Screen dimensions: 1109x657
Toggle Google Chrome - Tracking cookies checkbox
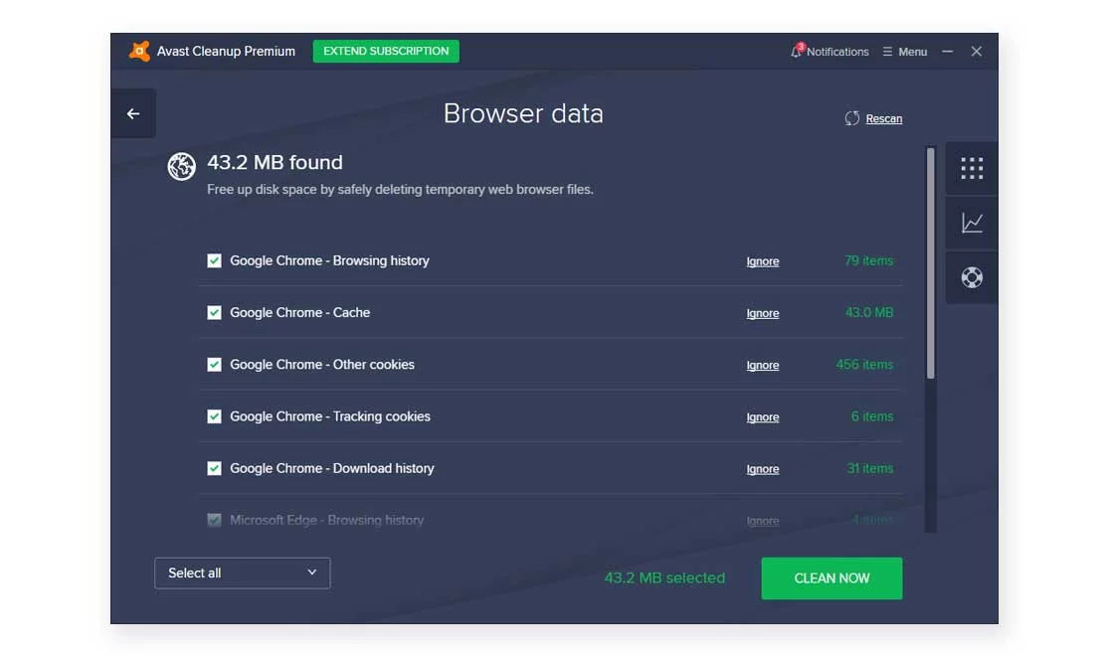(214, 416)
